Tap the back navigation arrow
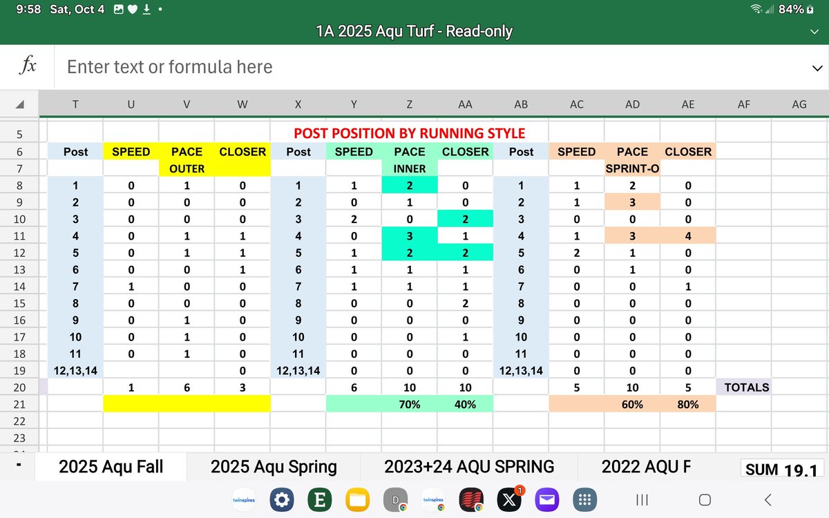829x518 pixels. 768,499
